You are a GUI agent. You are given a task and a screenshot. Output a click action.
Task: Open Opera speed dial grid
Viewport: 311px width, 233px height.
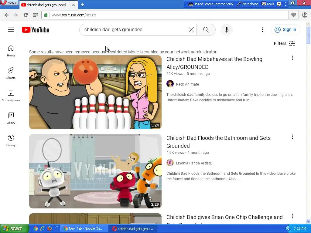click(36, 15)
